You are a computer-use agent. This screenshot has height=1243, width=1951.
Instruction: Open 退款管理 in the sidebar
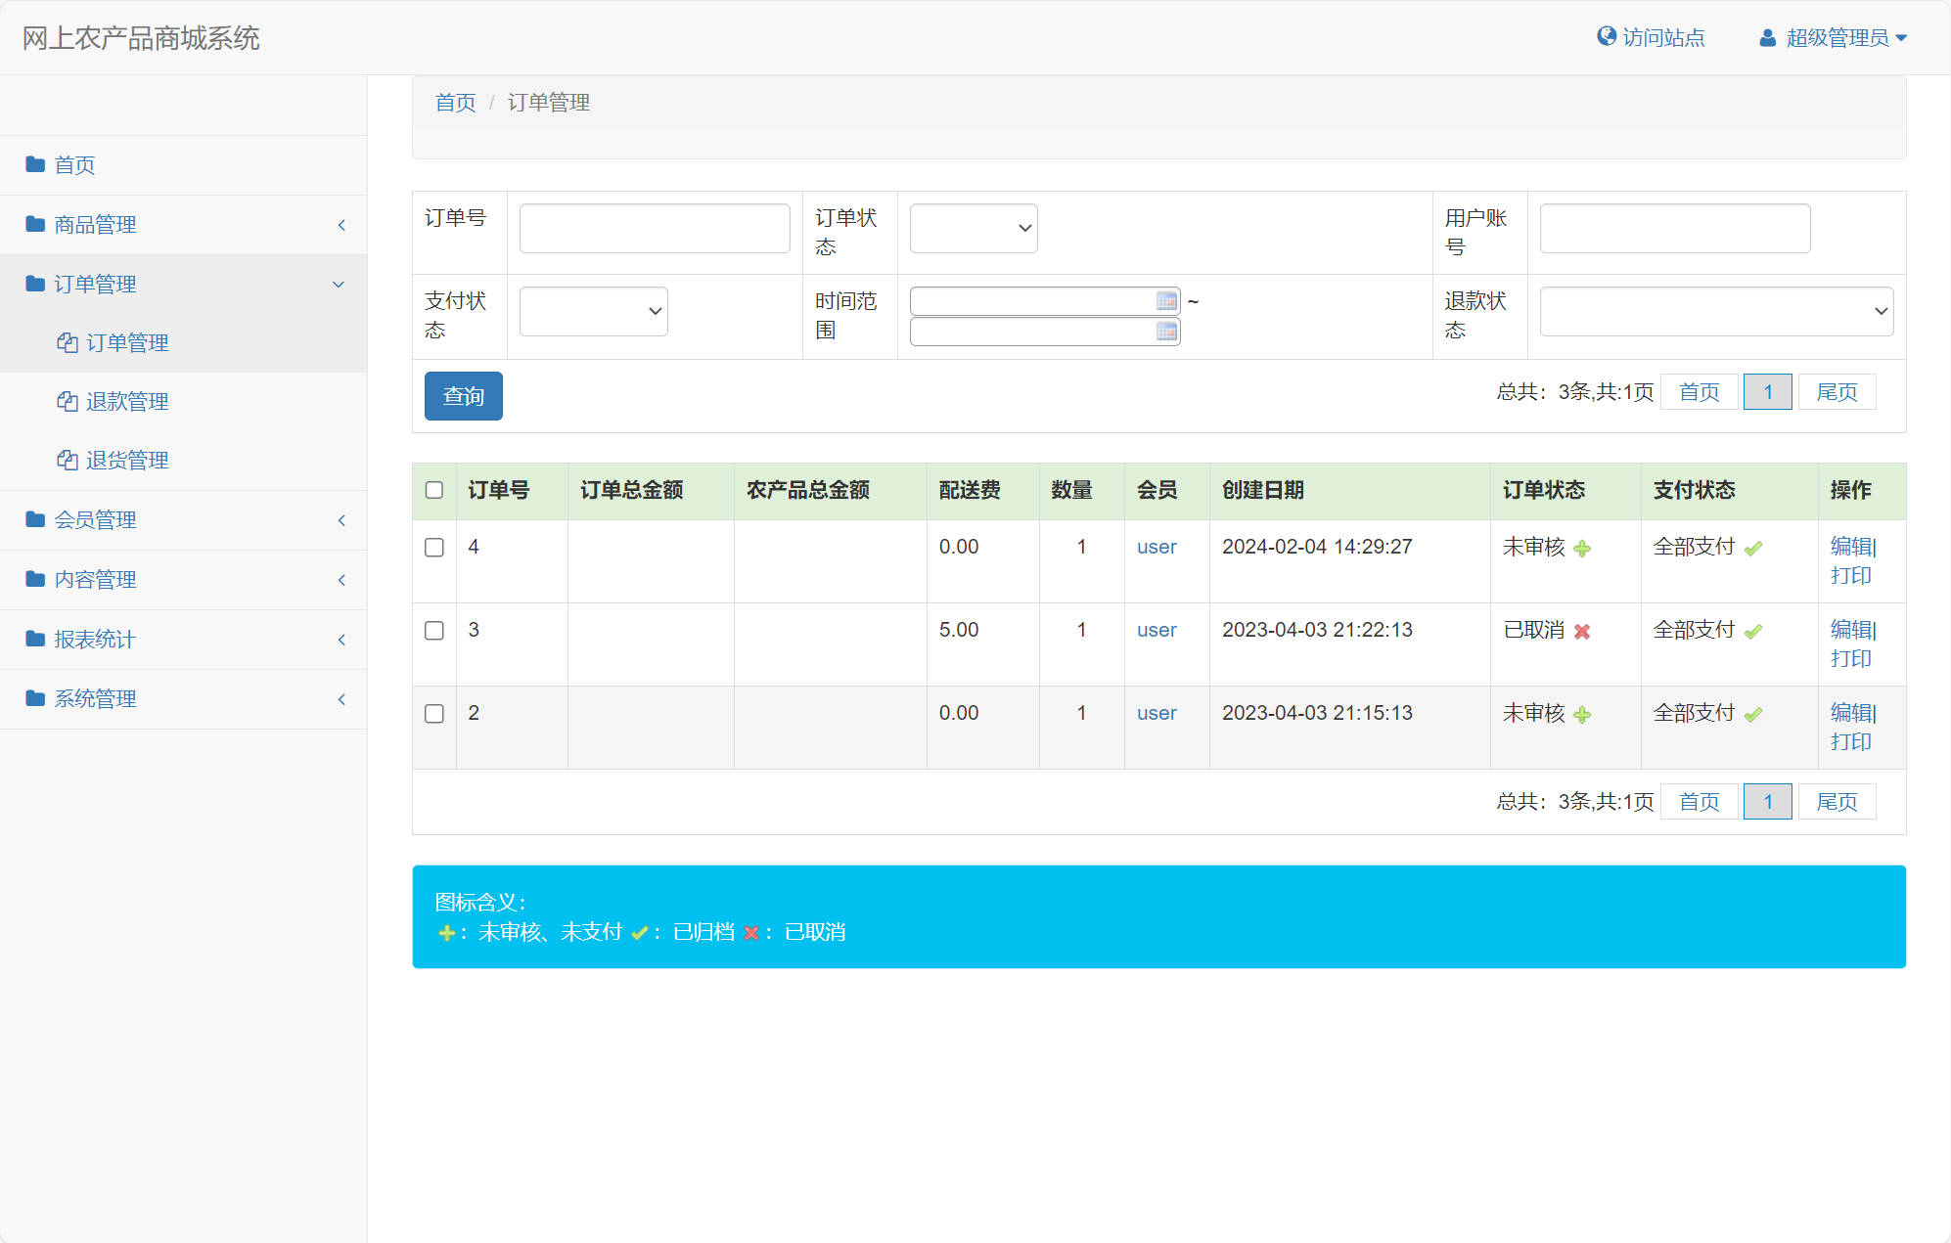[x=127, y=402]
